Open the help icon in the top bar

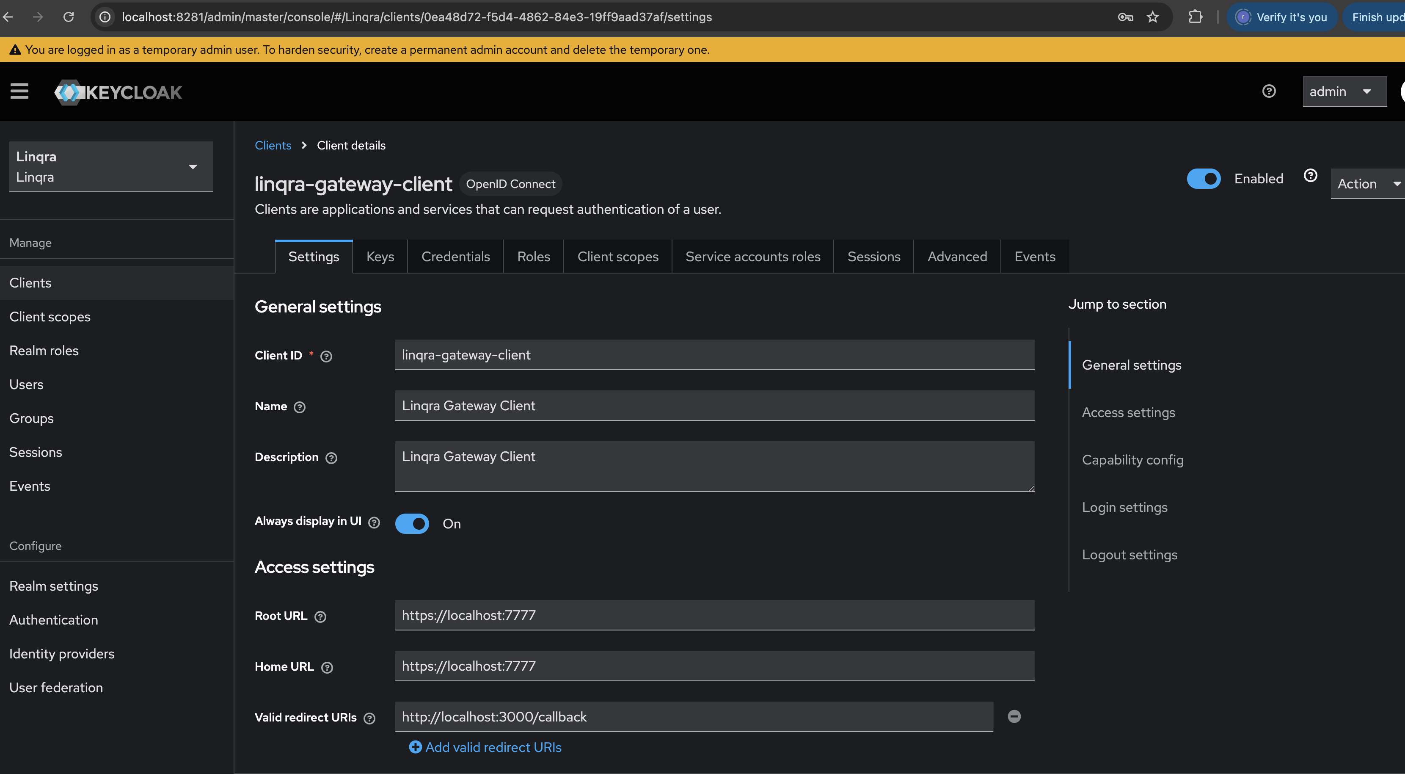[x=1269, y=91]
